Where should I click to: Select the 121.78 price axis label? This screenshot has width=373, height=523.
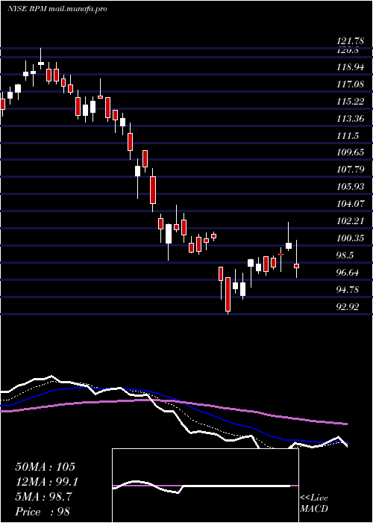(x=350, y=42)
